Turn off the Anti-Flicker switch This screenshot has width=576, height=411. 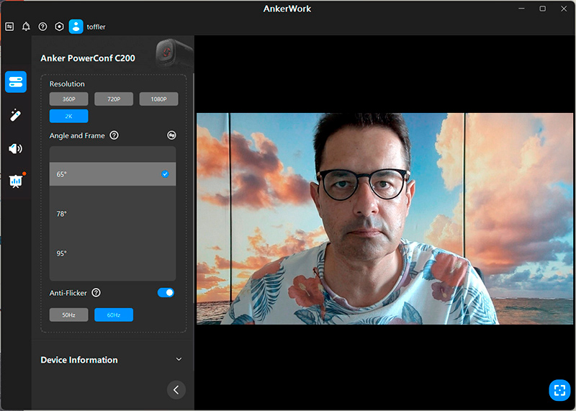tap(166, 292)
